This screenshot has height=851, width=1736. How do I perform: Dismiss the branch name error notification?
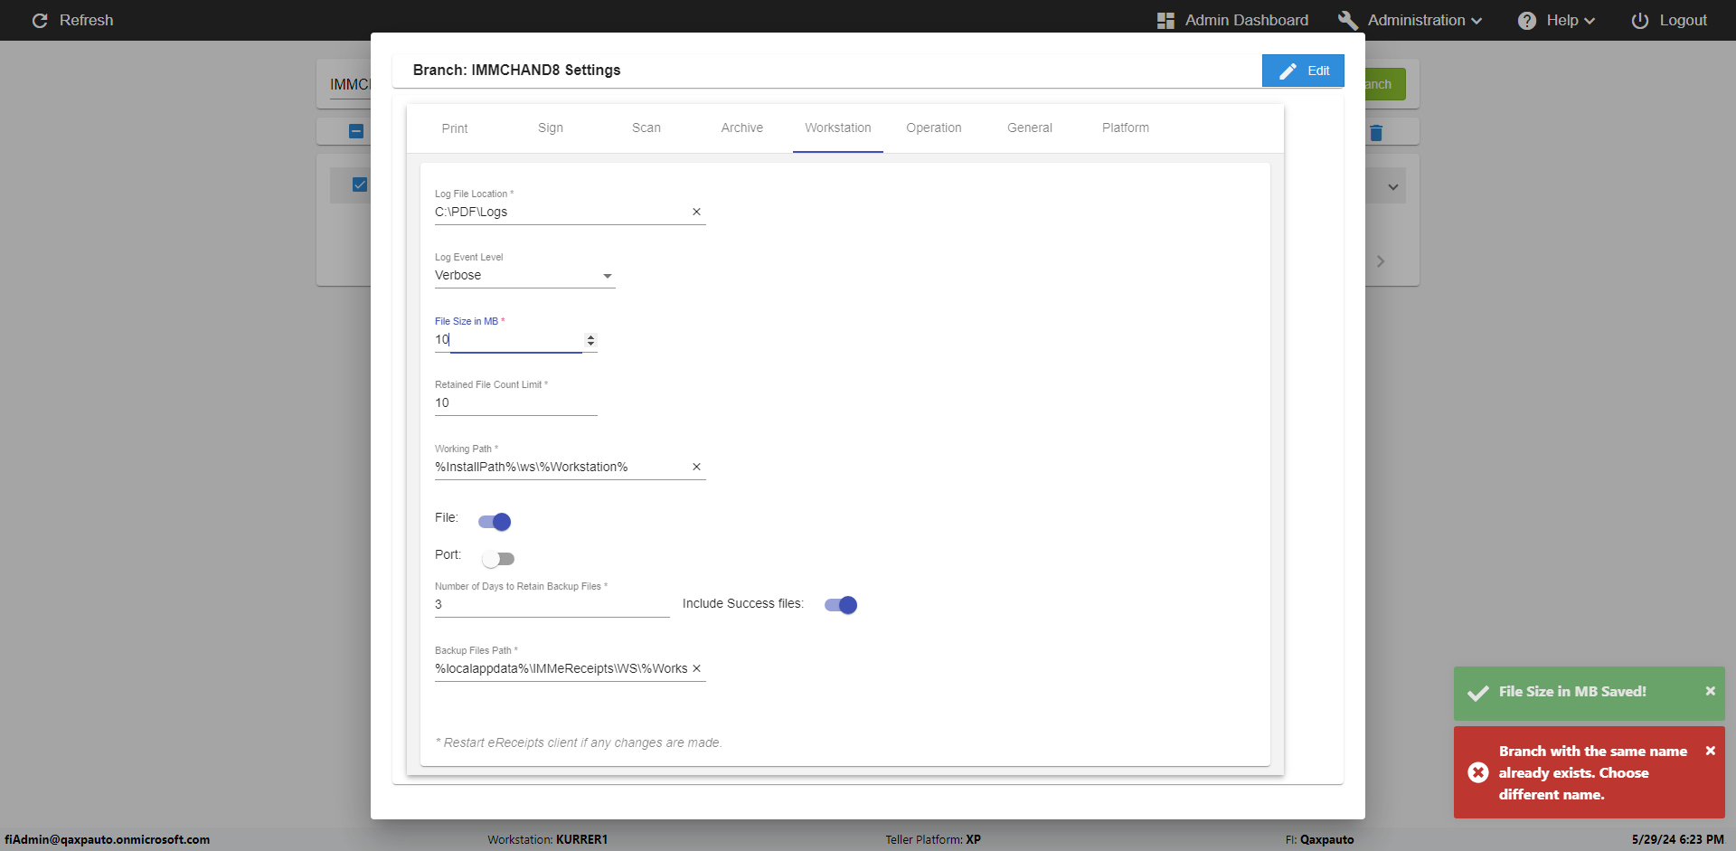1710,751
